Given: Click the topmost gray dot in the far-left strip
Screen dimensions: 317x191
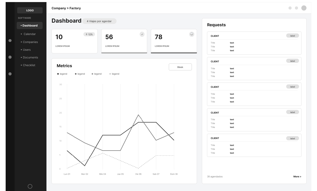Looking at the screenshot, I should 10,40.
